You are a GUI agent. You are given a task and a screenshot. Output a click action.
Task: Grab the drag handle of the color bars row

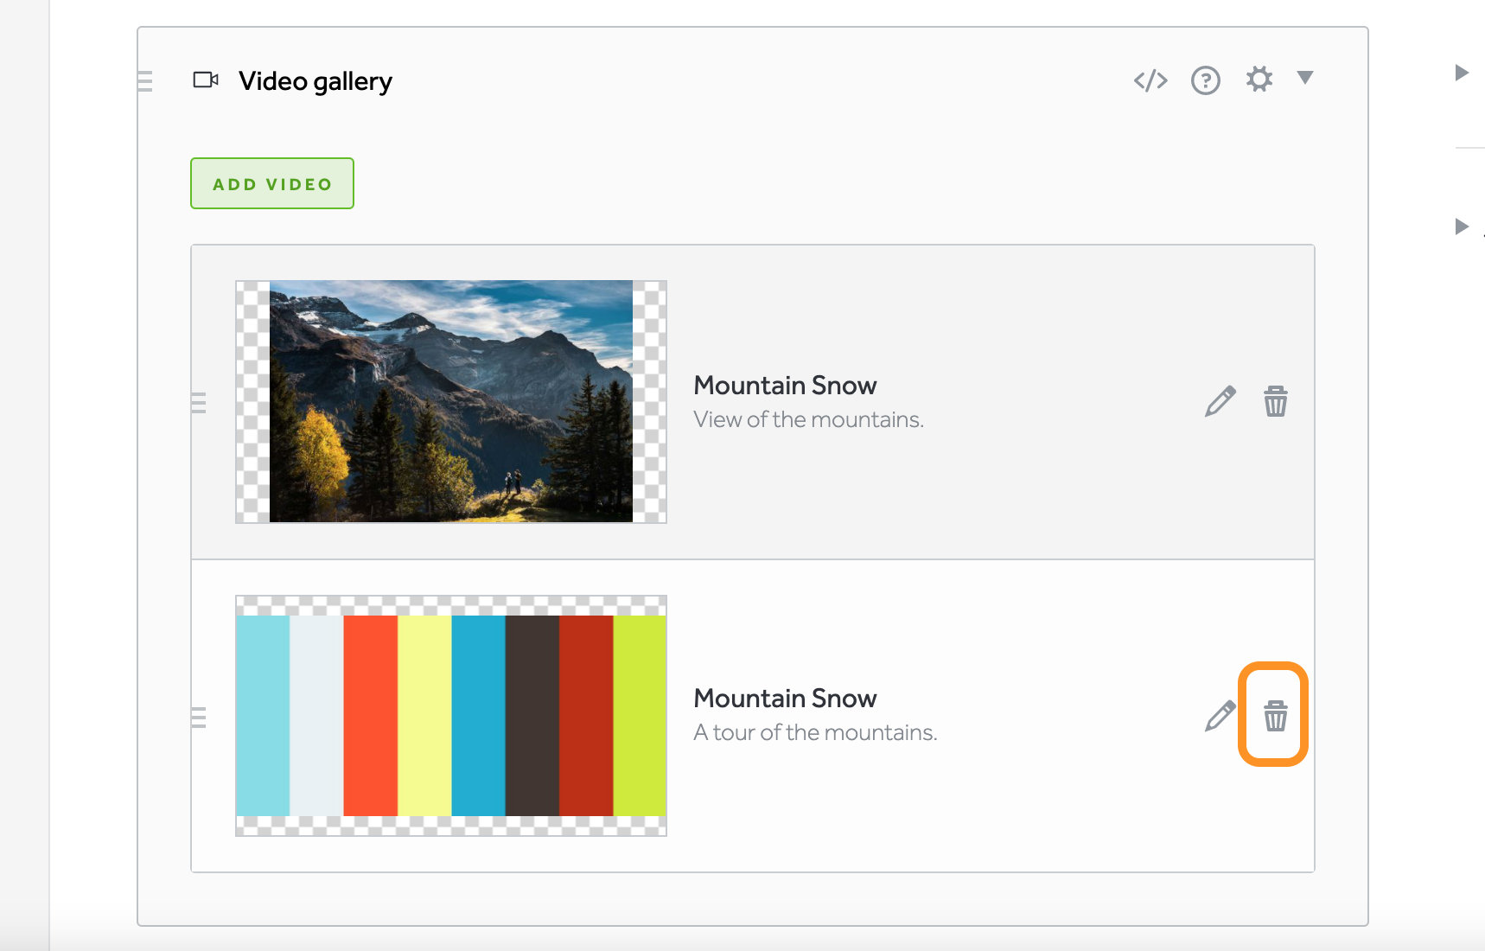[199, 718]
